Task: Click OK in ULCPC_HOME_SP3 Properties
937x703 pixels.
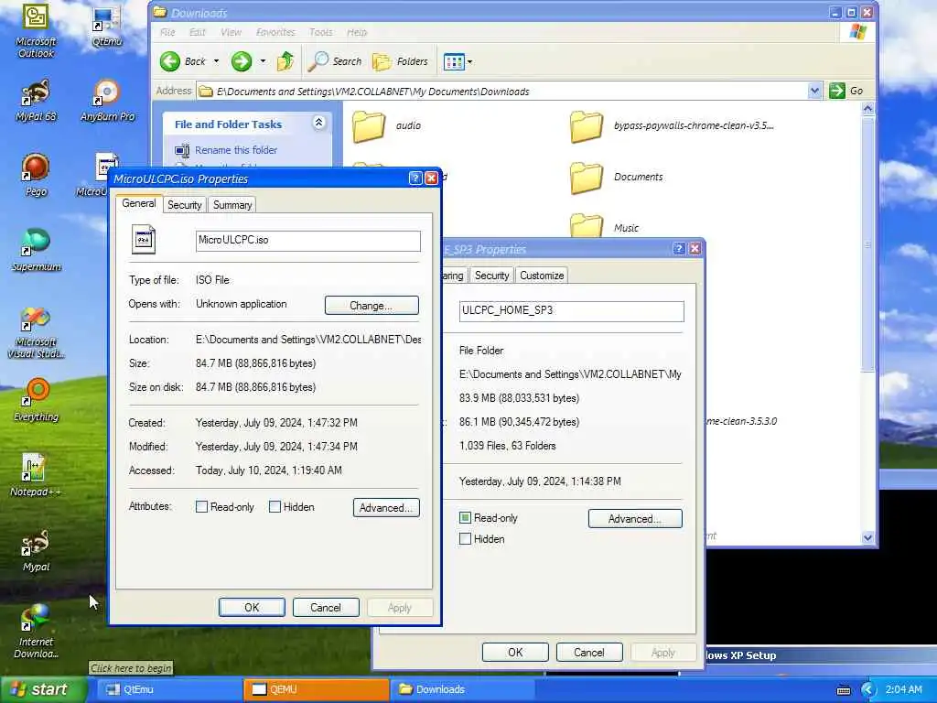Action: 515,652
